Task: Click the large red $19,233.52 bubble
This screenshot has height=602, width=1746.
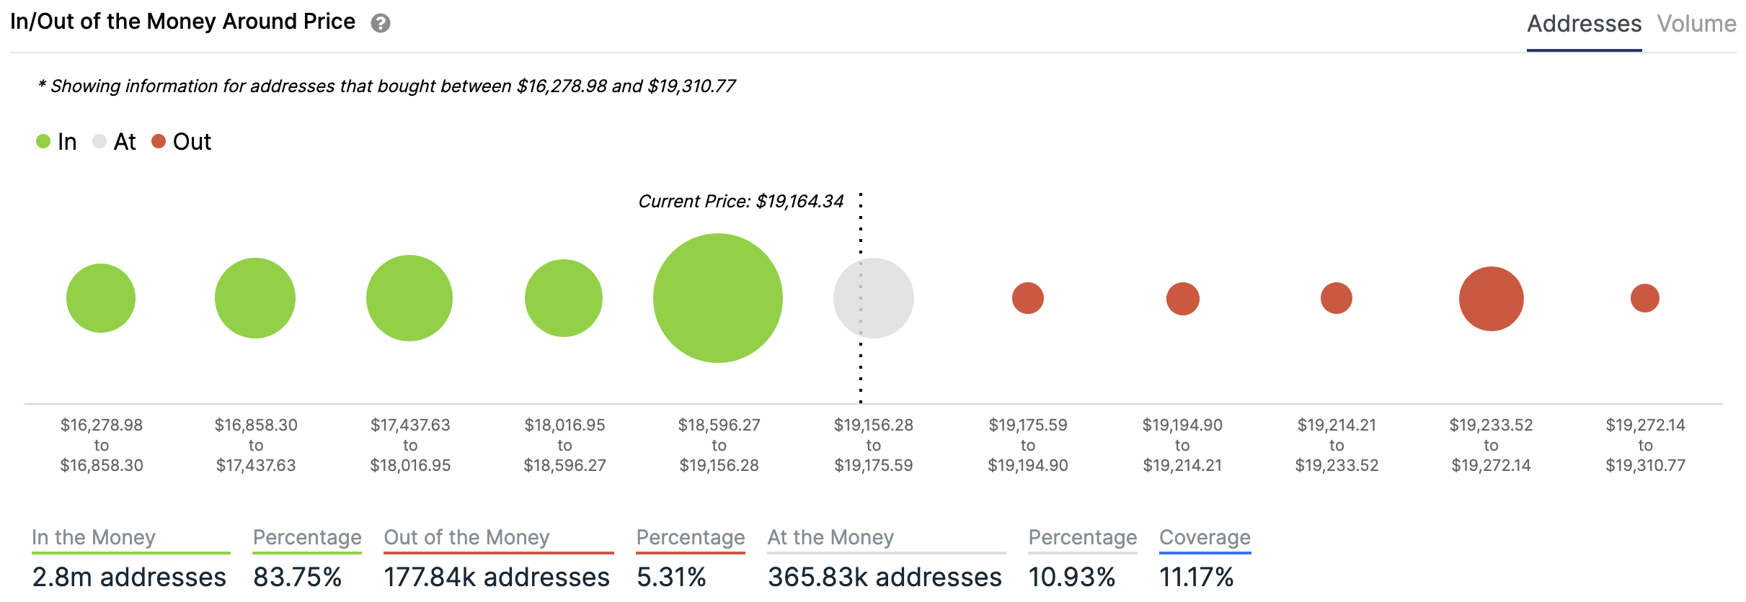Action: [x=1492, y=299]
